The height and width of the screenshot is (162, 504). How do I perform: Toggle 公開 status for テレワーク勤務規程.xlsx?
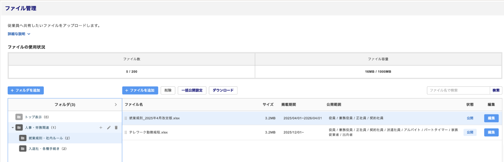(470, 133)
